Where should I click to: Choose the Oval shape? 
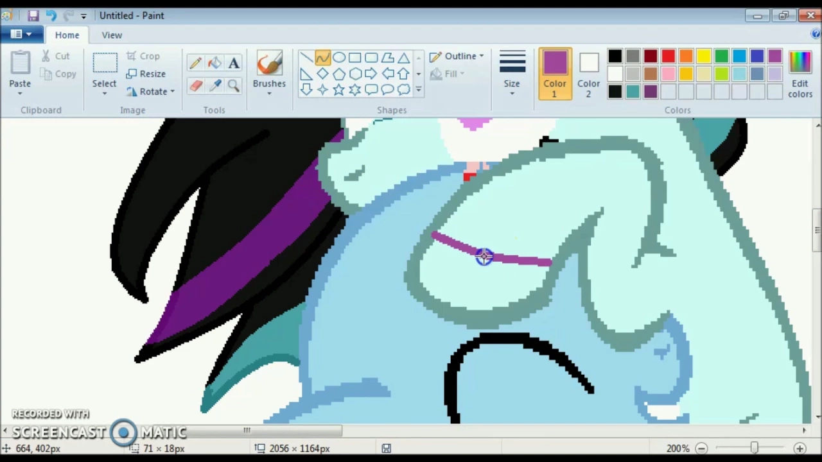click(x=338, y=58)
